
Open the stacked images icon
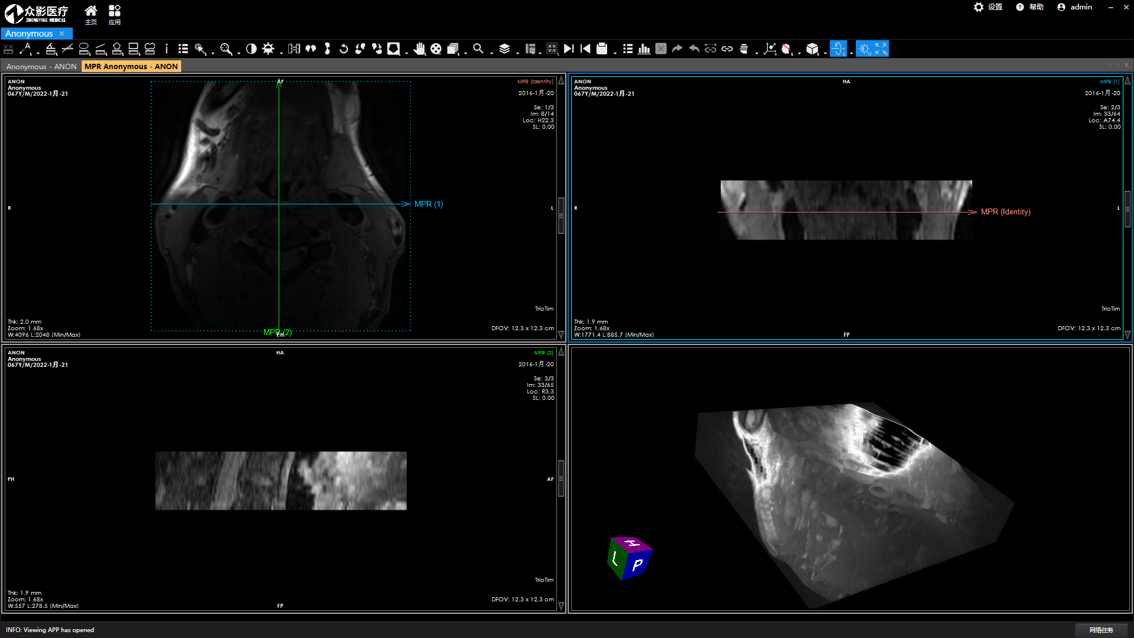pyautogui.click(x=453, y=49)
